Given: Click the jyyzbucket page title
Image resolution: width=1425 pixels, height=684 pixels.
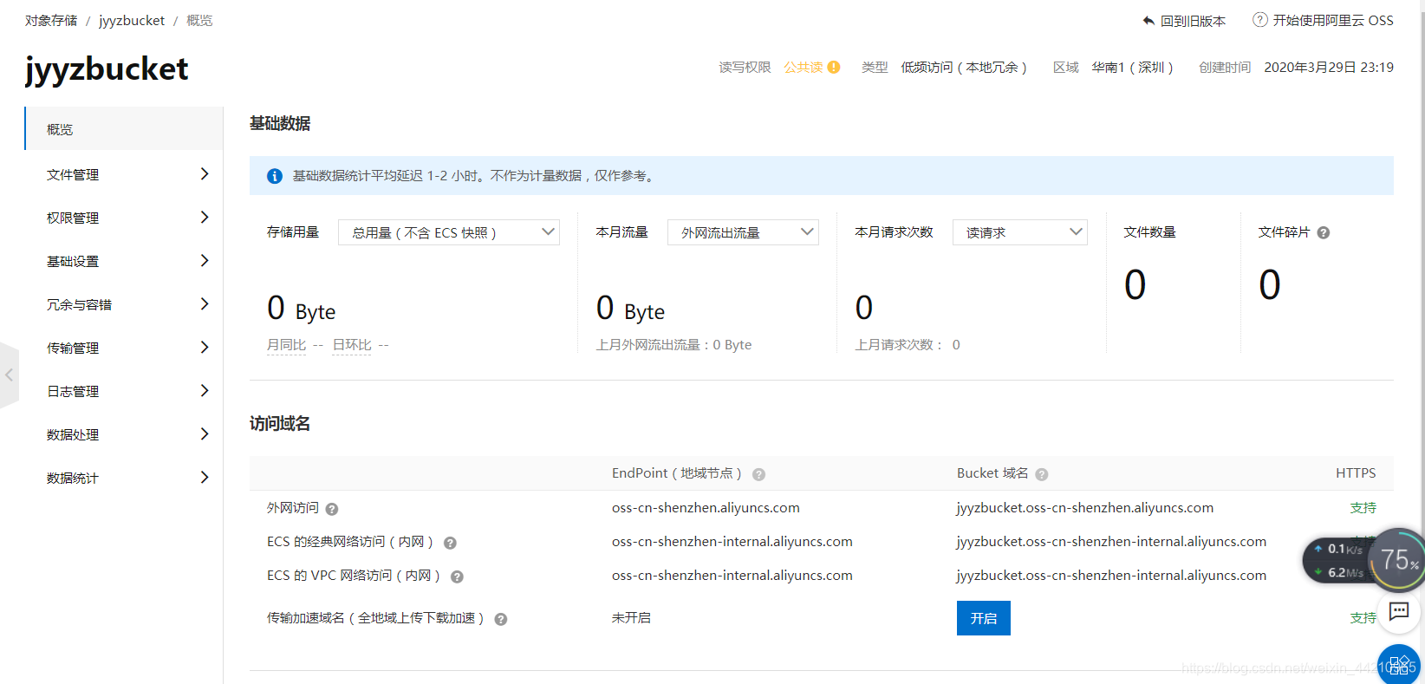Looking at the screenshot, I should 107,69.
